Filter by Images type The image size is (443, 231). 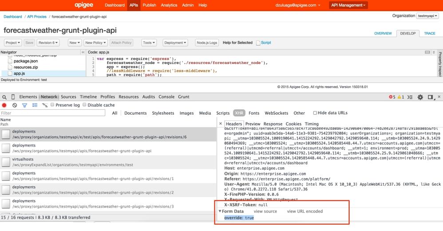186,113
